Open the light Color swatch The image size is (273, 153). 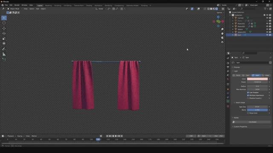click(257, 79)
